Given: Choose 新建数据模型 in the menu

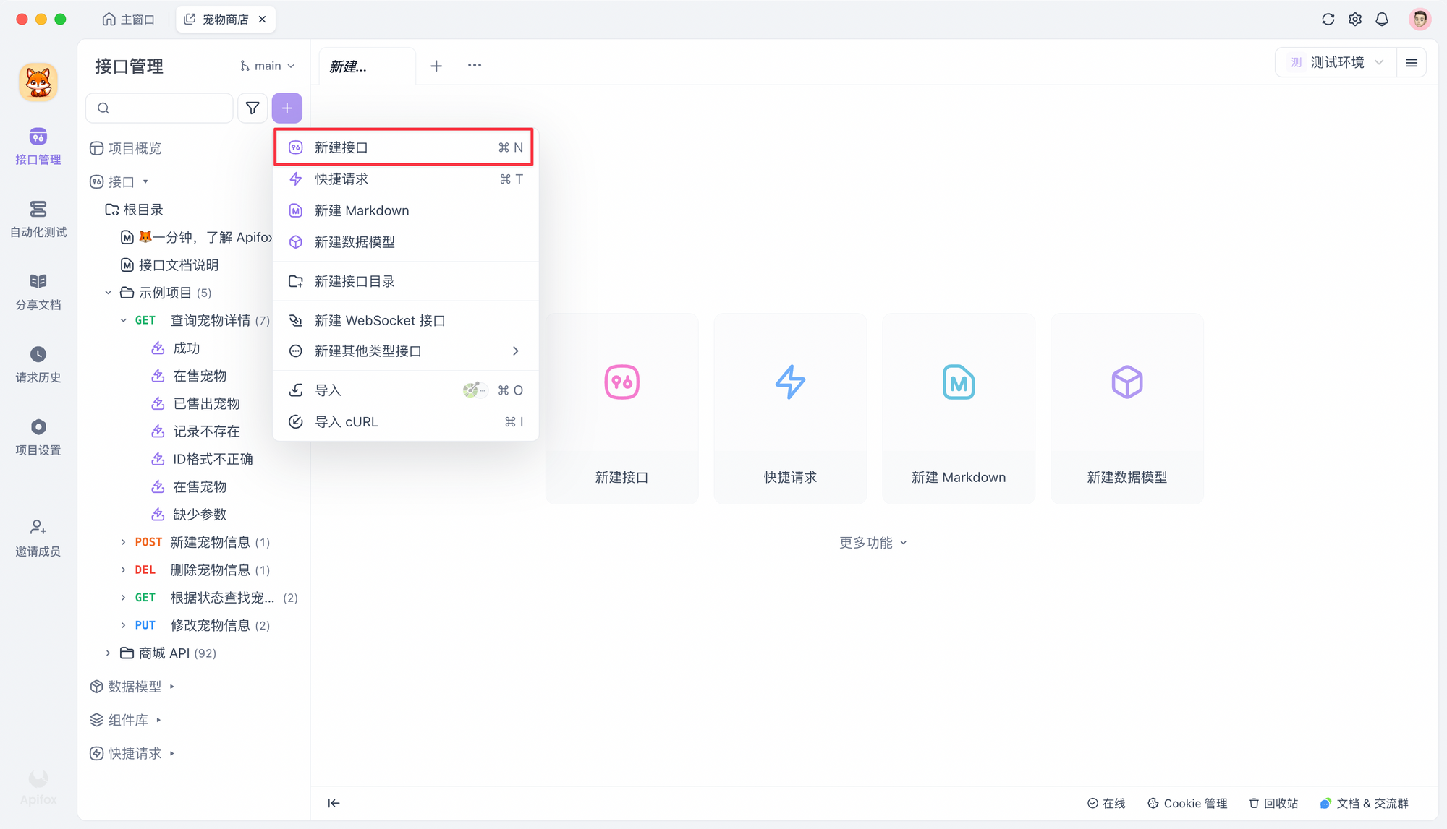Looking at the screenshot, I should point(405,242).
